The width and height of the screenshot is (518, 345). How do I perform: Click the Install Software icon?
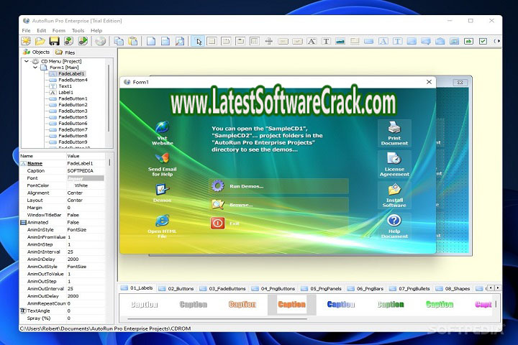tap(394, 190)
